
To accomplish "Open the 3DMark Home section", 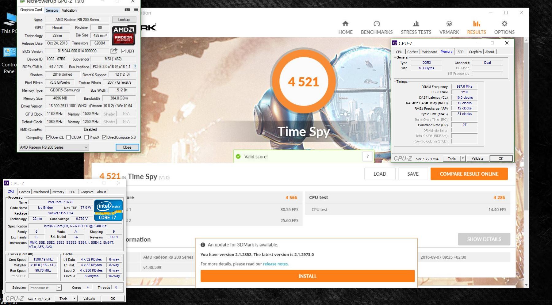I will (345, 28).
